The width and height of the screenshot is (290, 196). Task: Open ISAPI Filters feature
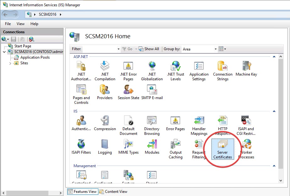(81, 147)
